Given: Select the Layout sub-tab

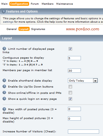Looking at the screenshot, I should (x=24, y=29).
